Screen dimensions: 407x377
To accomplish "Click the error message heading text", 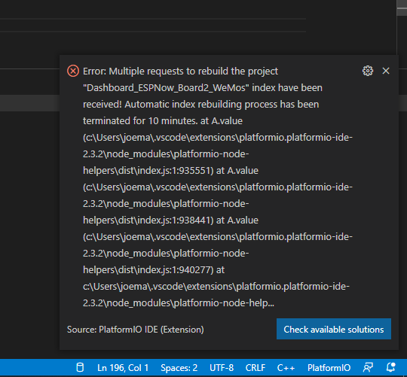I will pyautogui.click(x=180, y=71).
